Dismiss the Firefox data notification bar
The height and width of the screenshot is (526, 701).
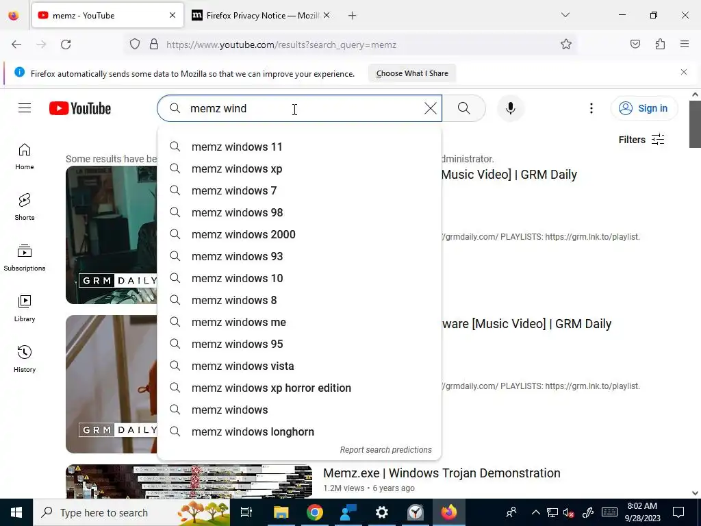click(x=684, y=72)
